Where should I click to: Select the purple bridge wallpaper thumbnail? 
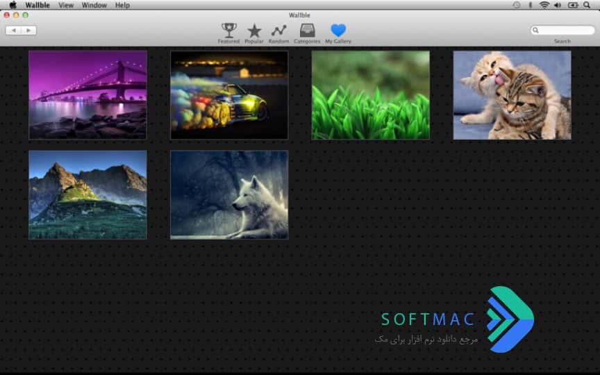[87, 95]
